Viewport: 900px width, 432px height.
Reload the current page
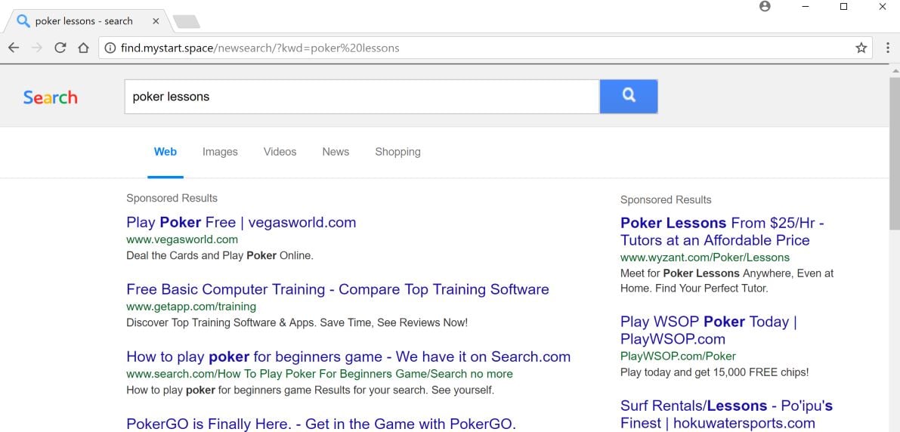coord(60,48)
